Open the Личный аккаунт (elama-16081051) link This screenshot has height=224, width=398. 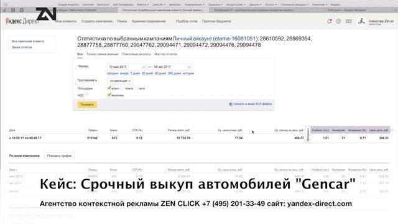216,39
